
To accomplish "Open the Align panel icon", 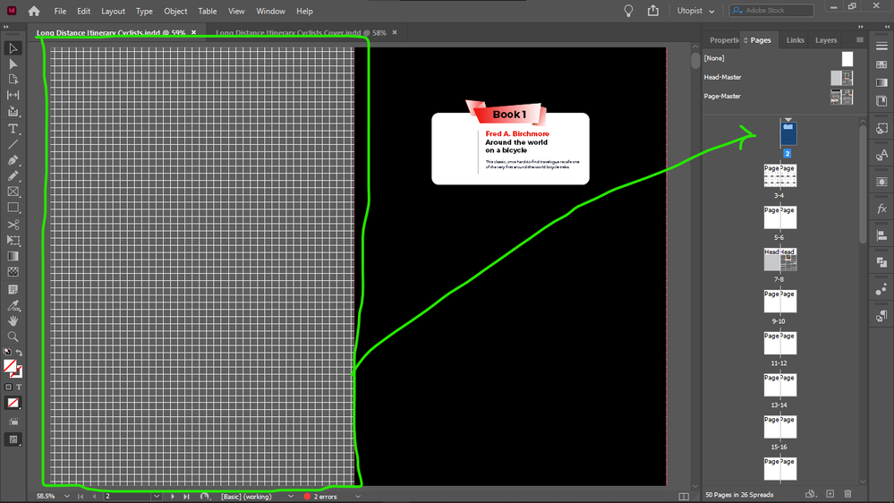I will [x=881, y=235].
